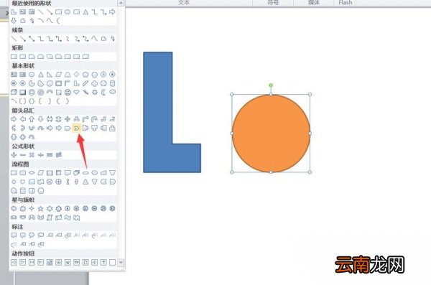
Task: Select the Right Triangle basic shape
Action: [x=50, y=74]
